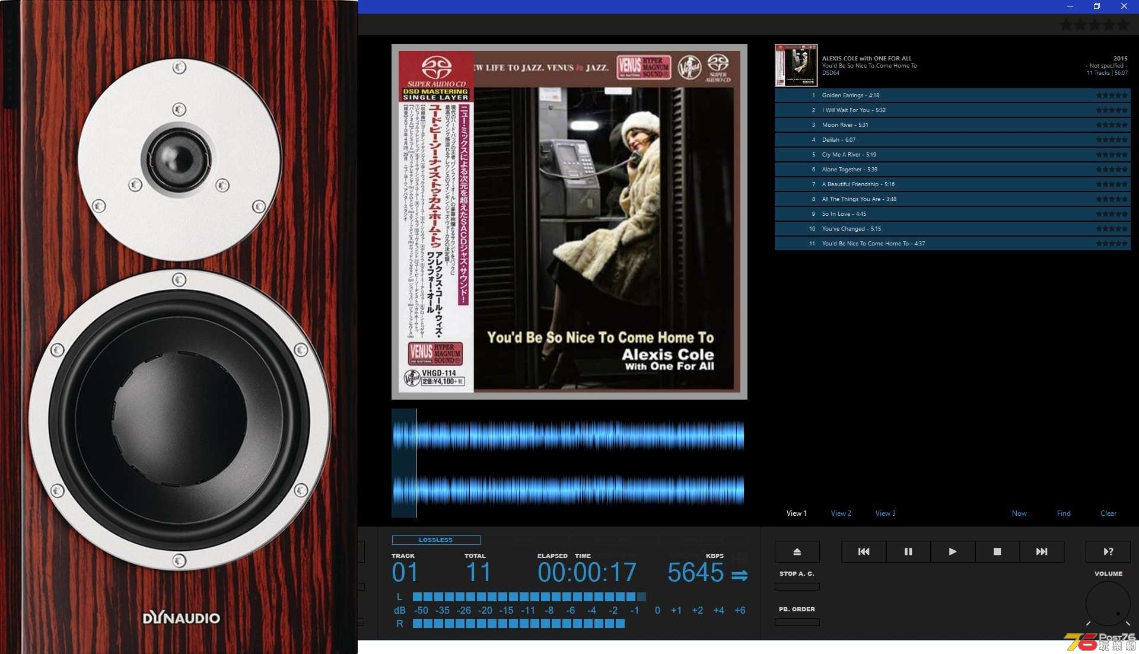Close the player window
Image resolution: width=1139 pixels, height=654 pixels.
[1124, 6]
